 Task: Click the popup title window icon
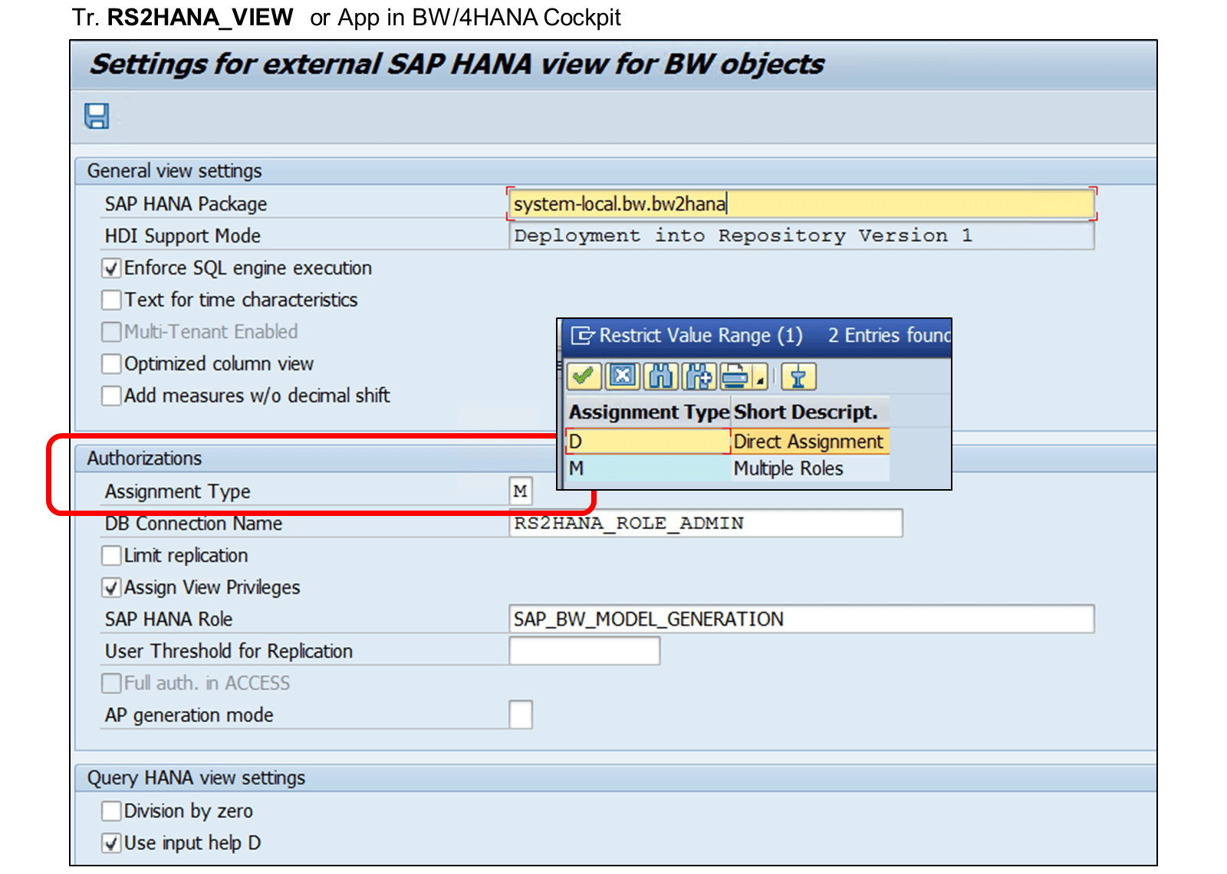583,336
